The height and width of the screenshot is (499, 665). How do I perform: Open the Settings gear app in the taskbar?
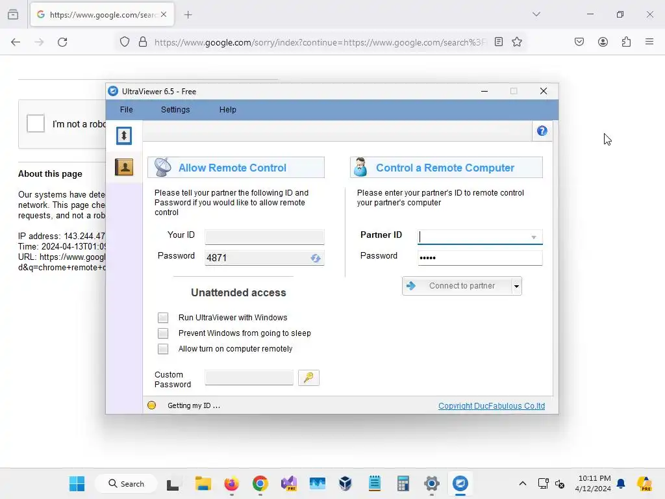(431, 483)
